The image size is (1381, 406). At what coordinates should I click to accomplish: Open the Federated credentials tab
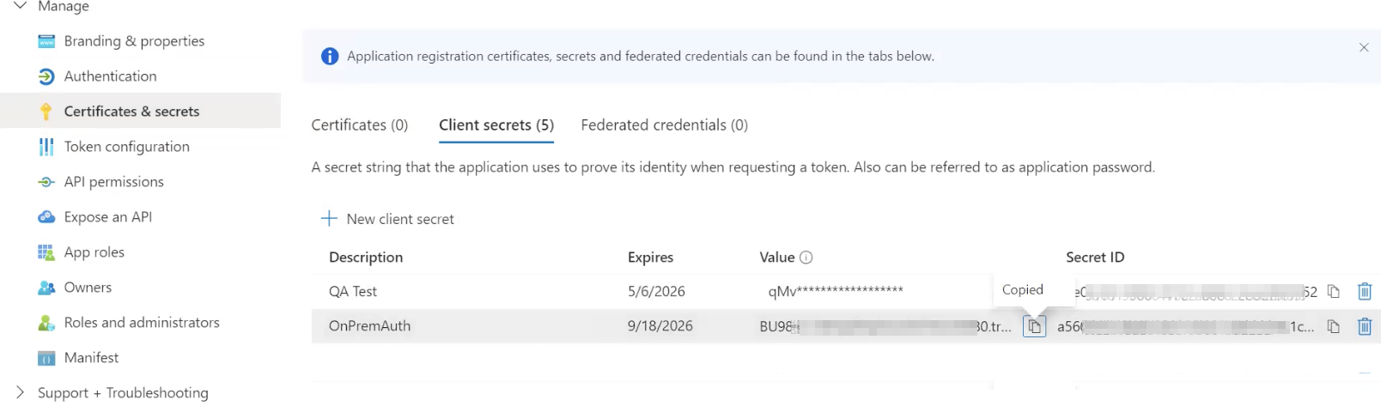tap(664, 125)
